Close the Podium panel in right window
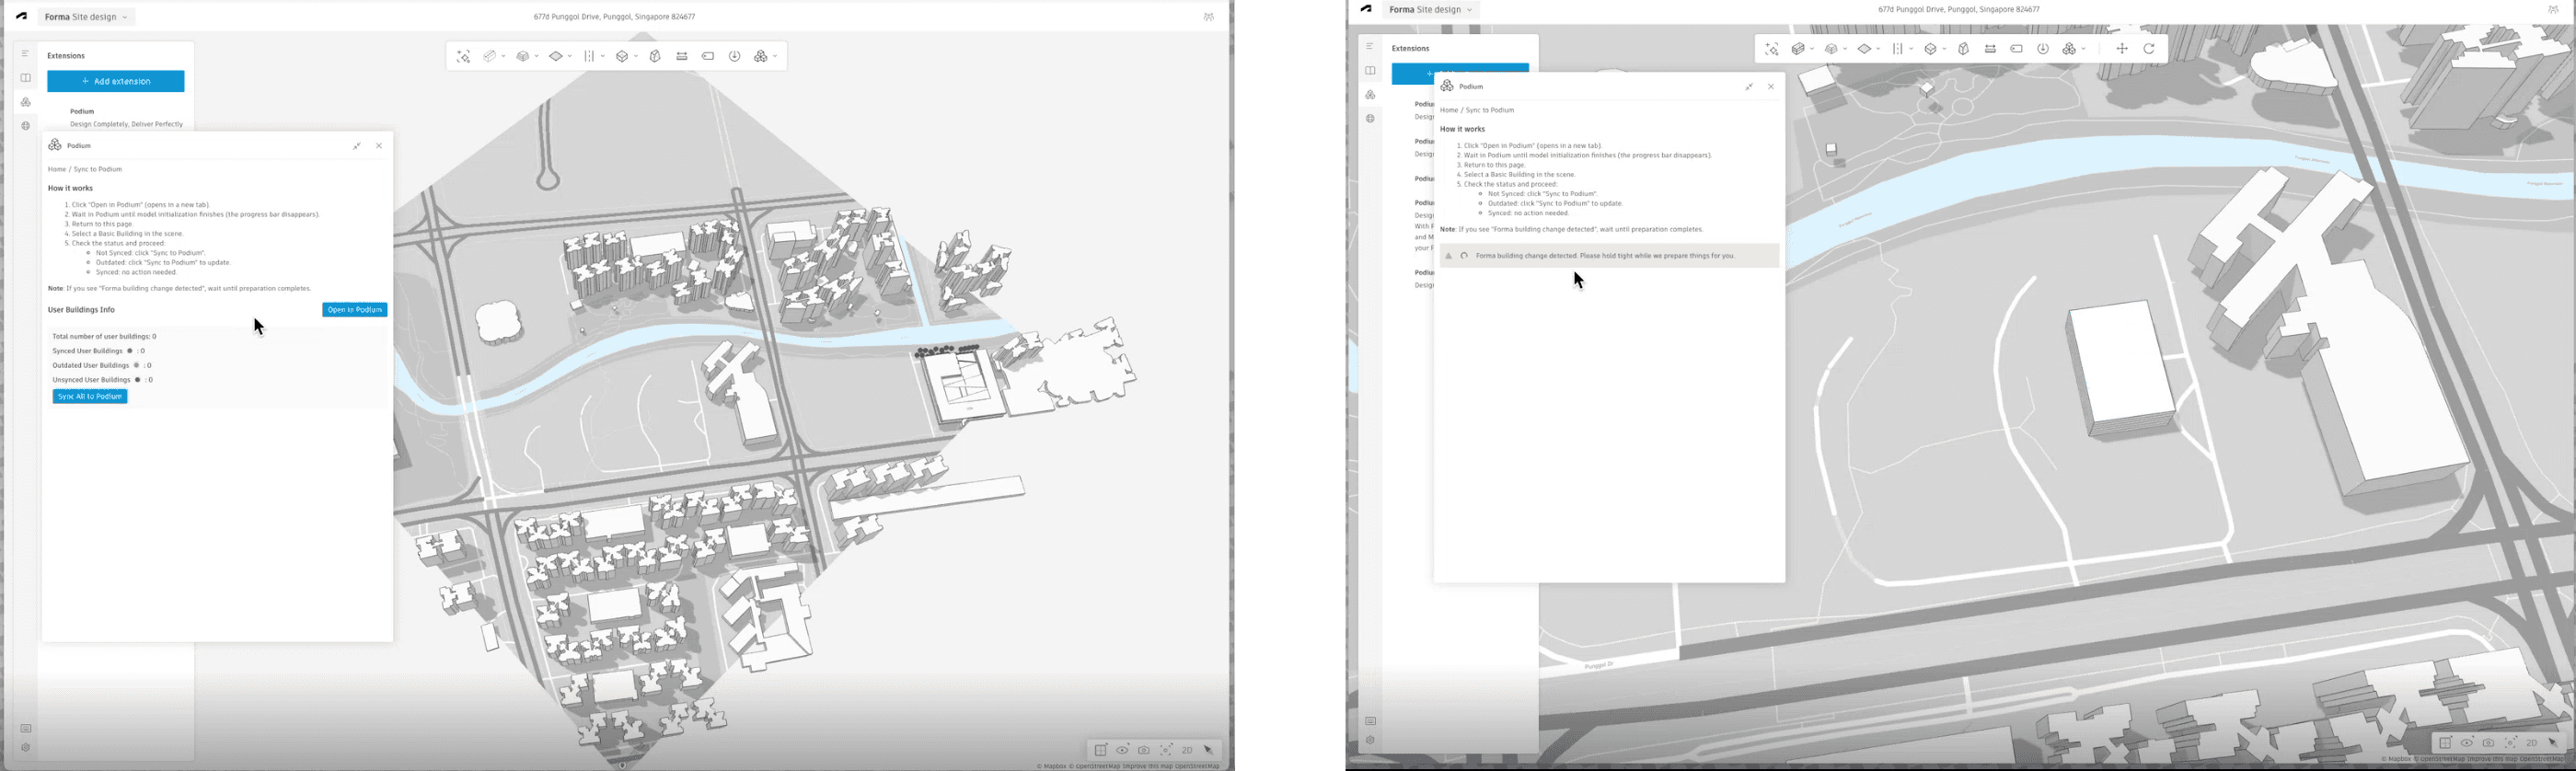 point(1771,87)
